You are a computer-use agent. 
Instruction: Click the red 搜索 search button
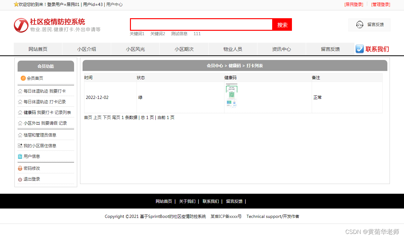[x=283, y=24]
